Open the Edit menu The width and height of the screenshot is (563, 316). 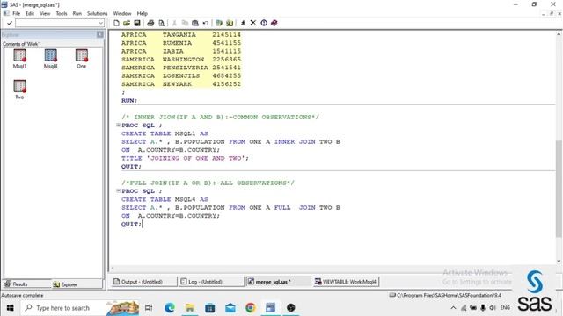(x=30, y=13)
